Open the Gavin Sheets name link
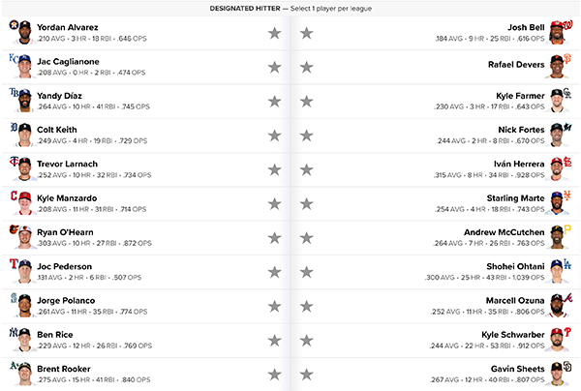This screenshot has height=391, width=581. click(518, 369)
